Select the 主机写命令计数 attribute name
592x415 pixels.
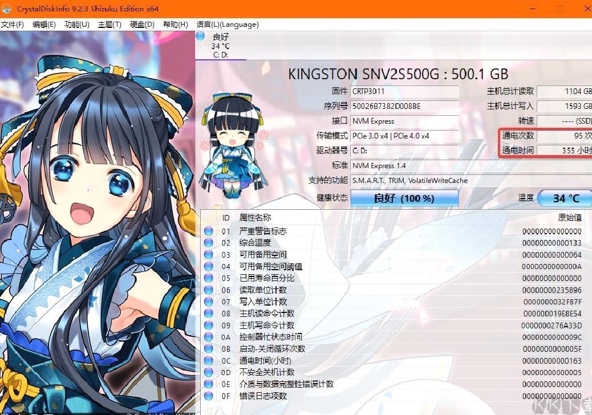(x=267, y=325)
